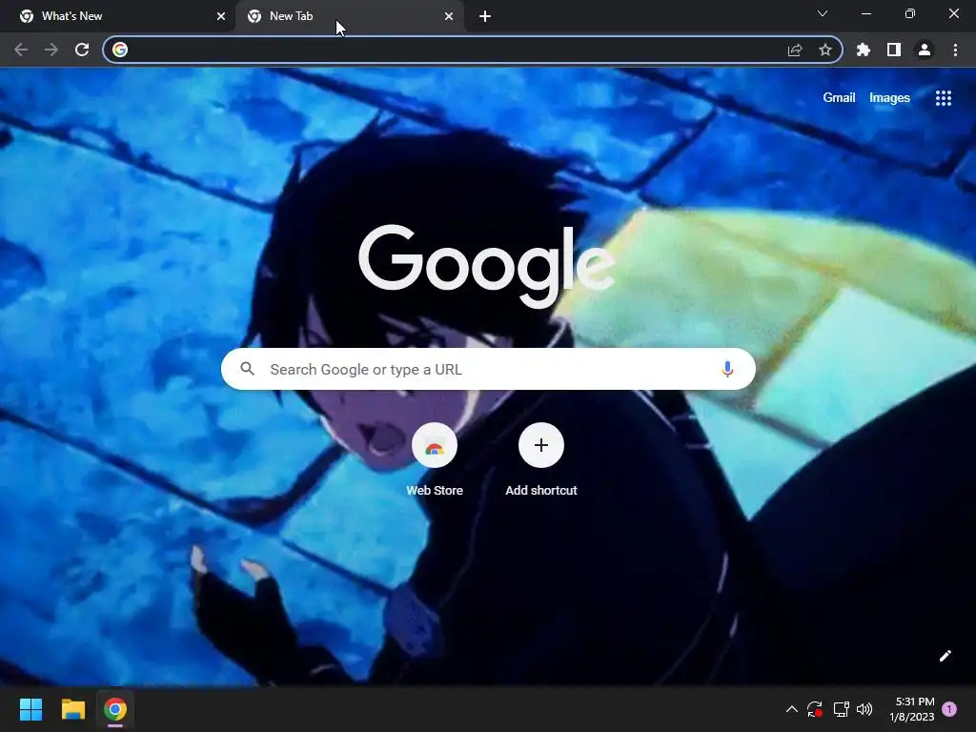976x732 pixels.
Task: Click the Add shortcut button
Action: tap(541, 459)
